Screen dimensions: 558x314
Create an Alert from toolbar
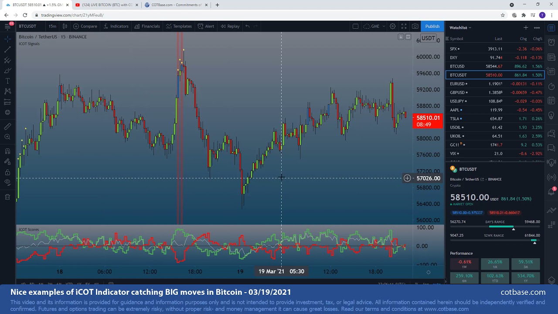pyautogui.click(x=206, y=26)
